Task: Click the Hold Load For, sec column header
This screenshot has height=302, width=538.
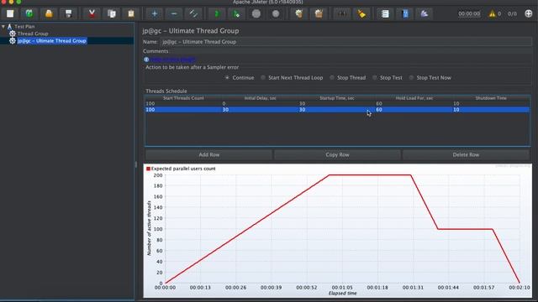Action: coord(414,98)
